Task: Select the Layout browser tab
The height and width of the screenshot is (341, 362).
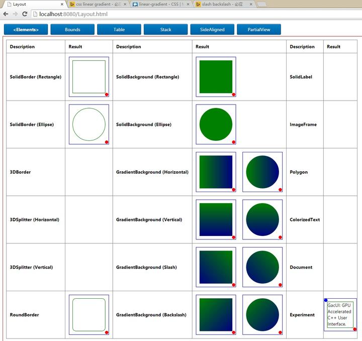Action: [35, 4]
